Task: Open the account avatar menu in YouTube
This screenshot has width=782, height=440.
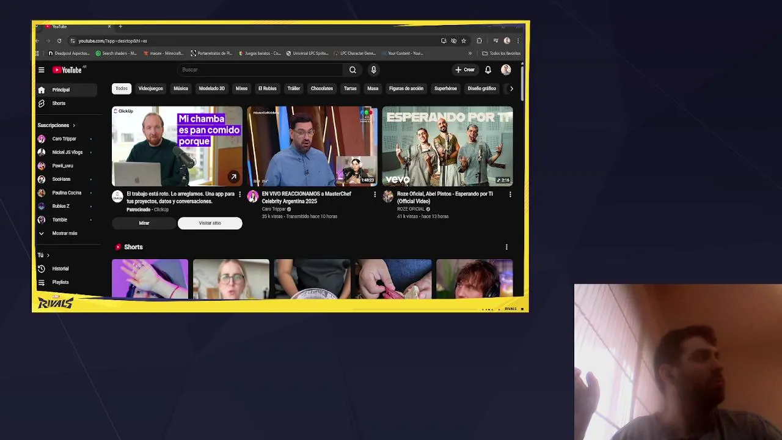Action: (506, 70)
